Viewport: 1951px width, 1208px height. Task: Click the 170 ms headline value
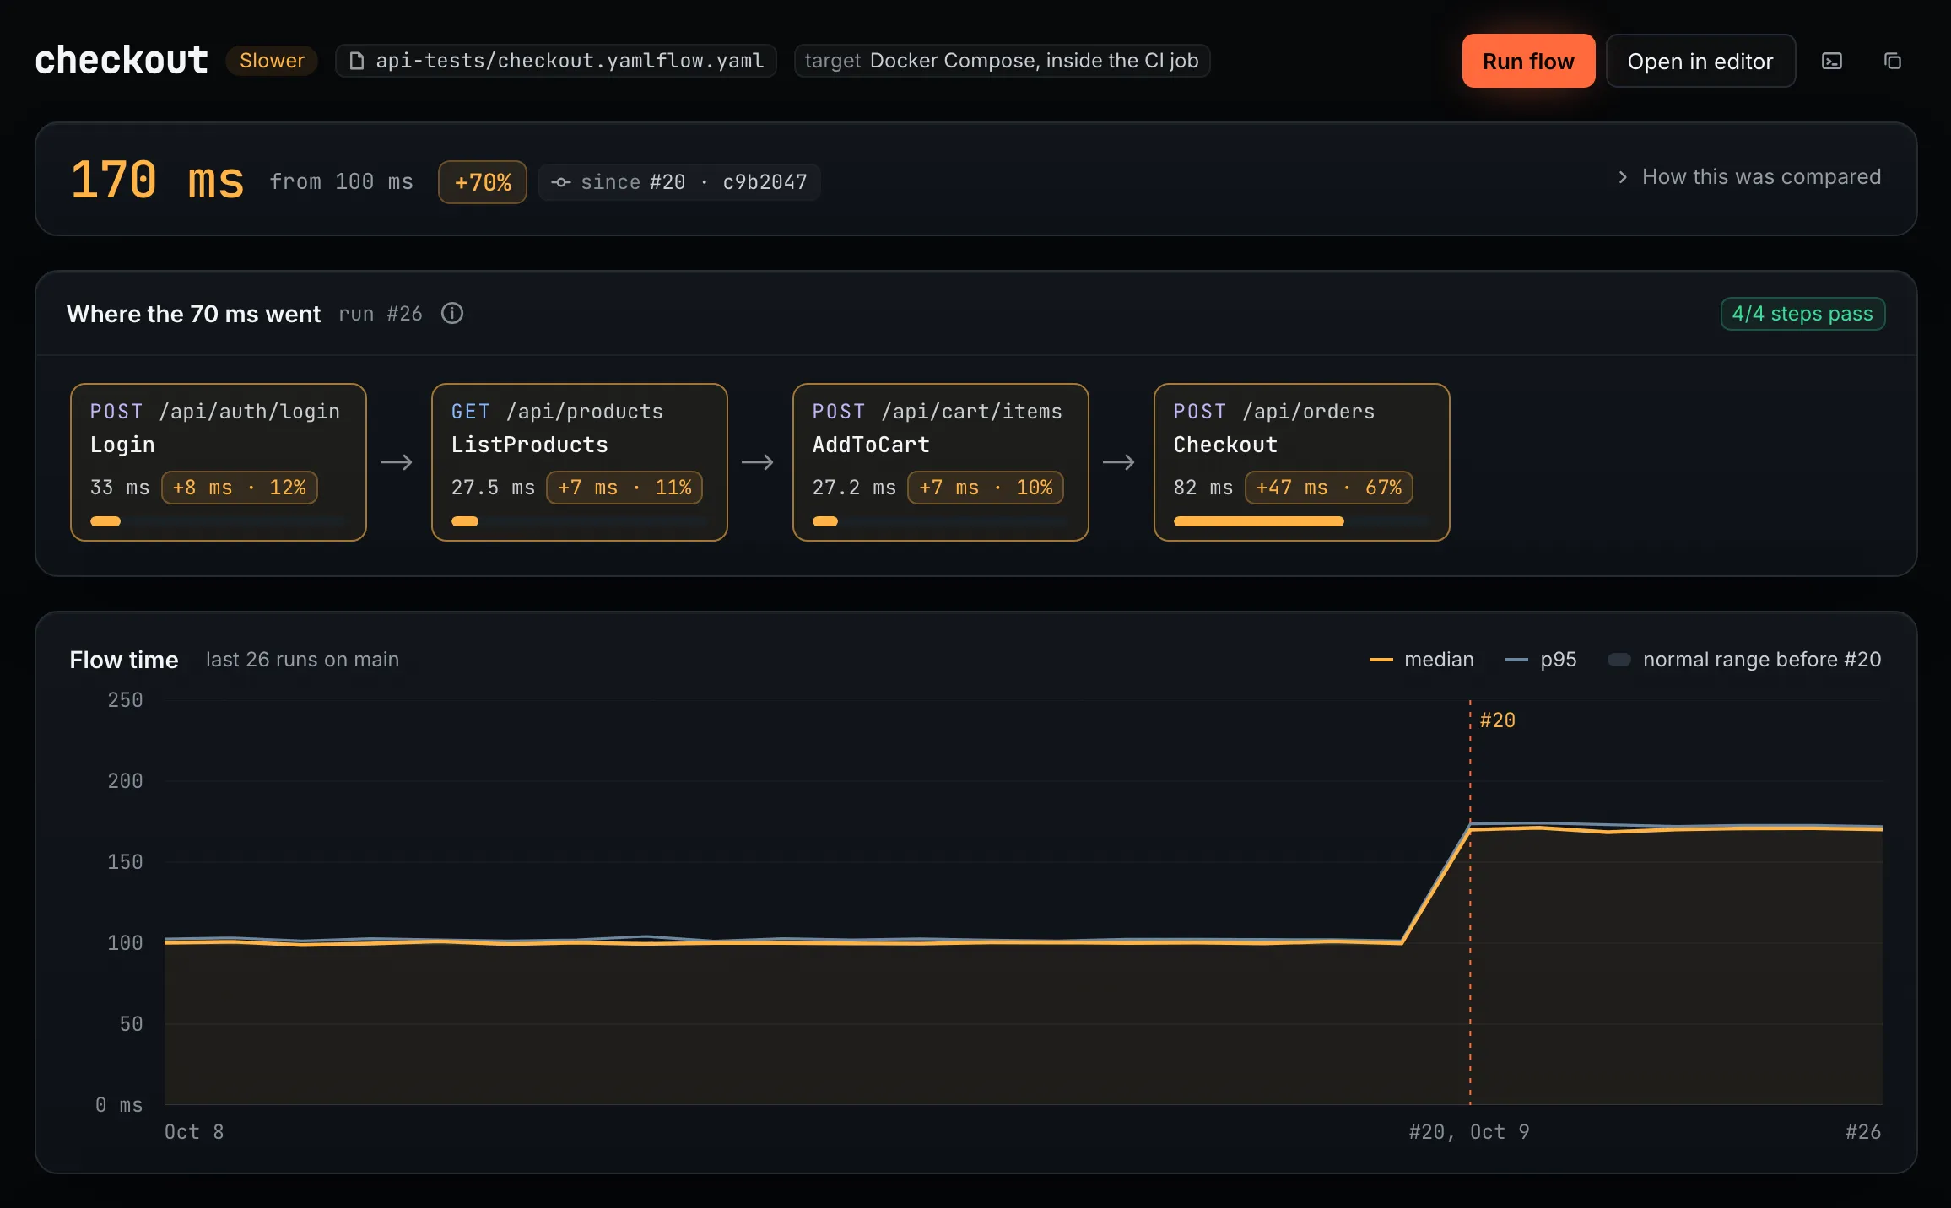point(157,180)
